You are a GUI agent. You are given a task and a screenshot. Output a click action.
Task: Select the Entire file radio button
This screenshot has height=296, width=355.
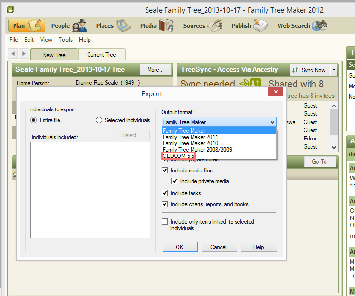[33, 120]
